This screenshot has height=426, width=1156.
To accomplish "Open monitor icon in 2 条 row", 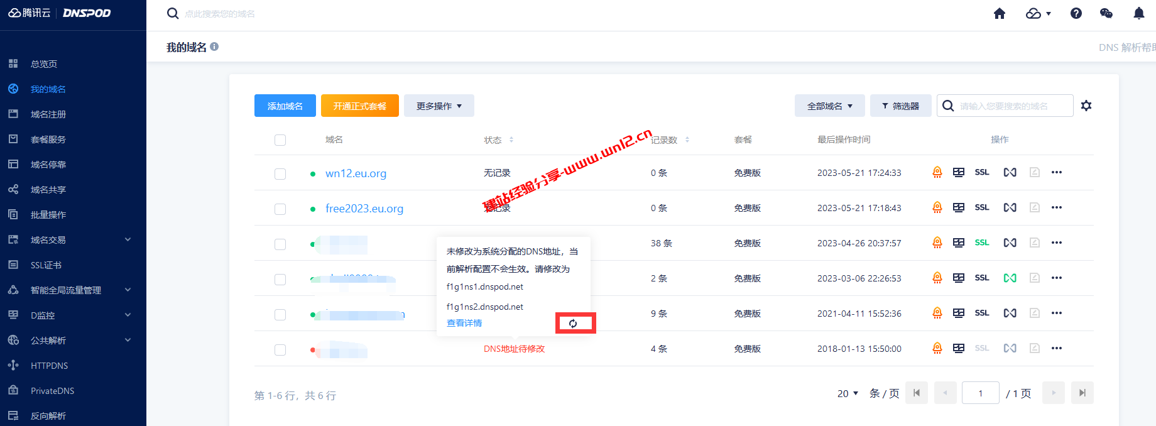I will coord(959,278).
